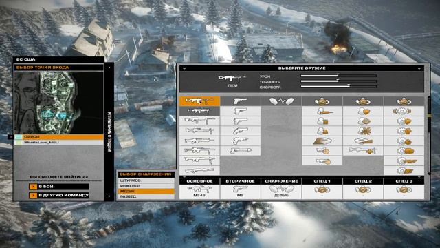This screenshot has height=248, width=440.
Task: Pick the gear with sound waves vehicle perk
Action: click(404, 111)
